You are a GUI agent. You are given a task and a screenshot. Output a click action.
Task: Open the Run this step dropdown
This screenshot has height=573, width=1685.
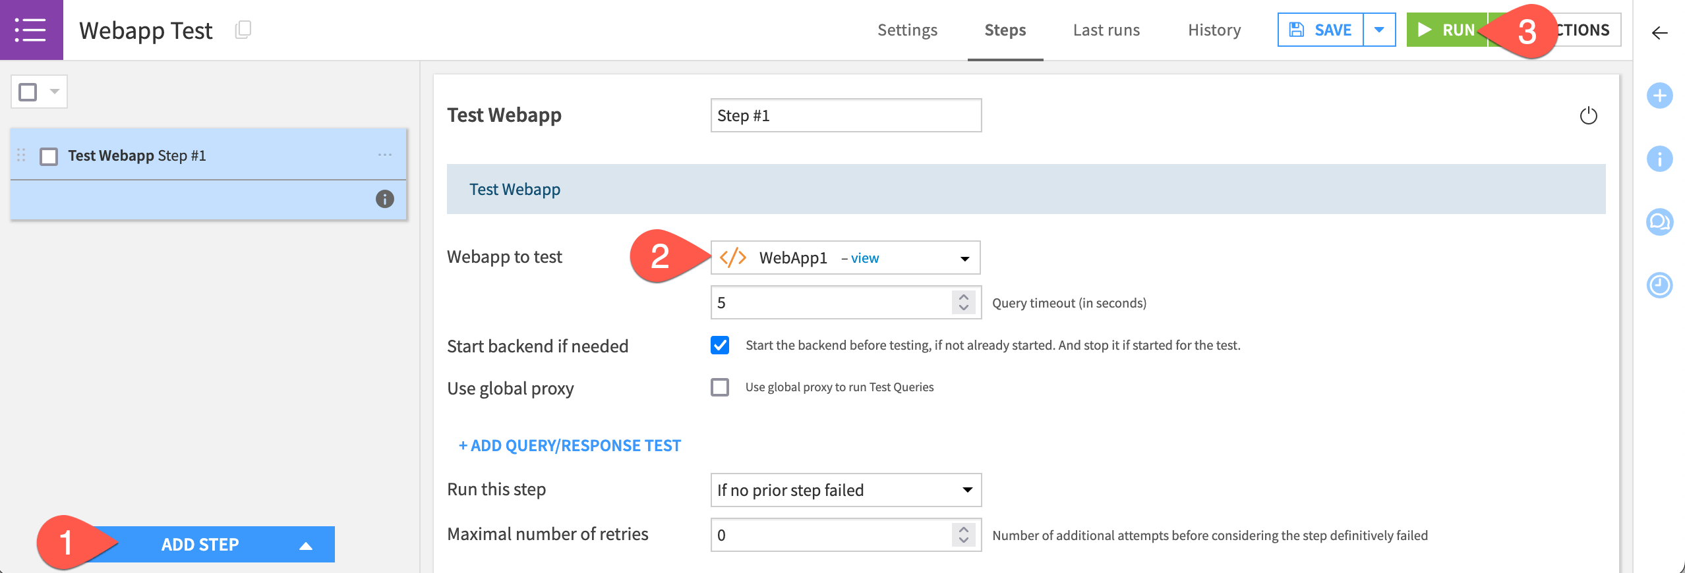(846, 490)
